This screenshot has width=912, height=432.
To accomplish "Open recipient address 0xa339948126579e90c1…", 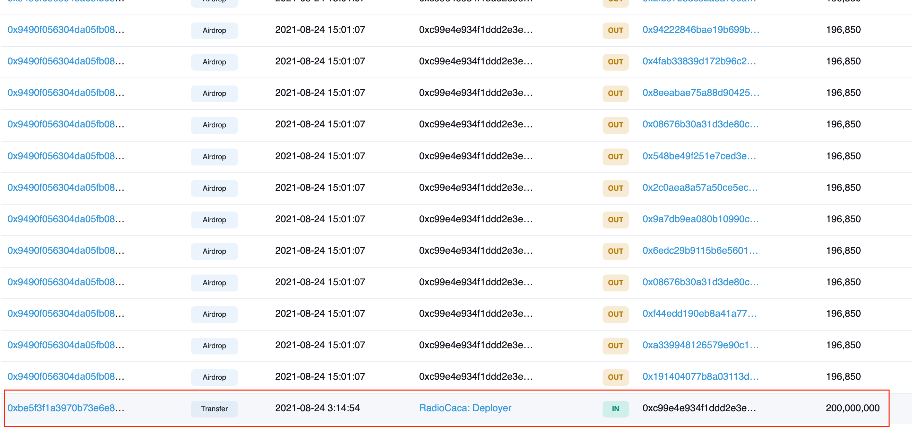I will (700, 345).
